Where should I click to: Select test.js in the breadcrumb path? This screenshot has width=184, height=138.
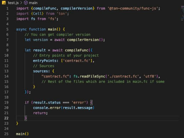[x=13, y=3]
